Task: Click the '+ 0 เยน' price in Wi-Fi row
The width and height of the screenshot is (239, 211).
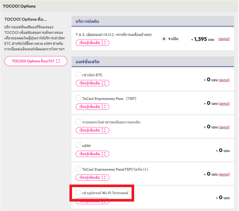Action: pos(223,198)
